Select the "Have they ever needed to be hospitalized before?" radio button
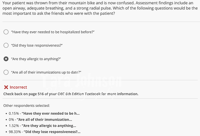200x136 pixels. [6, 32]
